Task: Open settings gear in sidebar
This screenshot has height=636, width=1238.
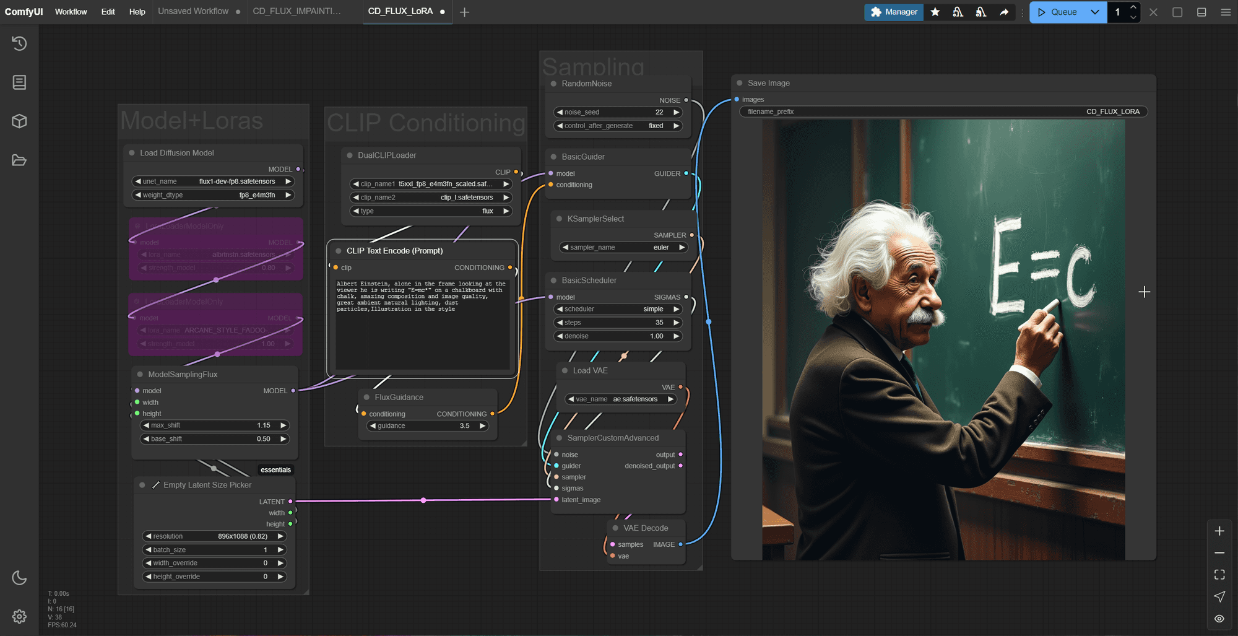Action: 19,617
